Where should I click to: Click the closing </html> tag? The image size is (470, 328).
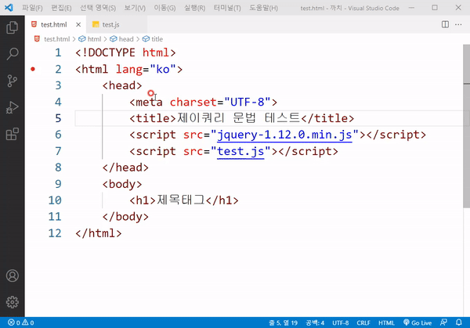(x=99, y=233)
